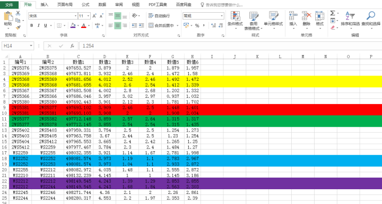Click the Clear eraser icon
Screen dimensions: 382x204
pos(333,27)
